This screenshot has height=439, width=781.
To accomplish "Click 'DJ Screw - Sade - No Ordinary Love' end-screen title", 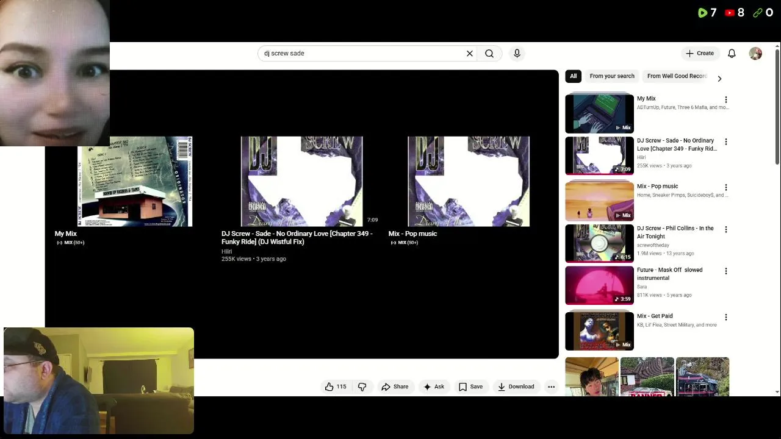I will (x=297, y=238).
